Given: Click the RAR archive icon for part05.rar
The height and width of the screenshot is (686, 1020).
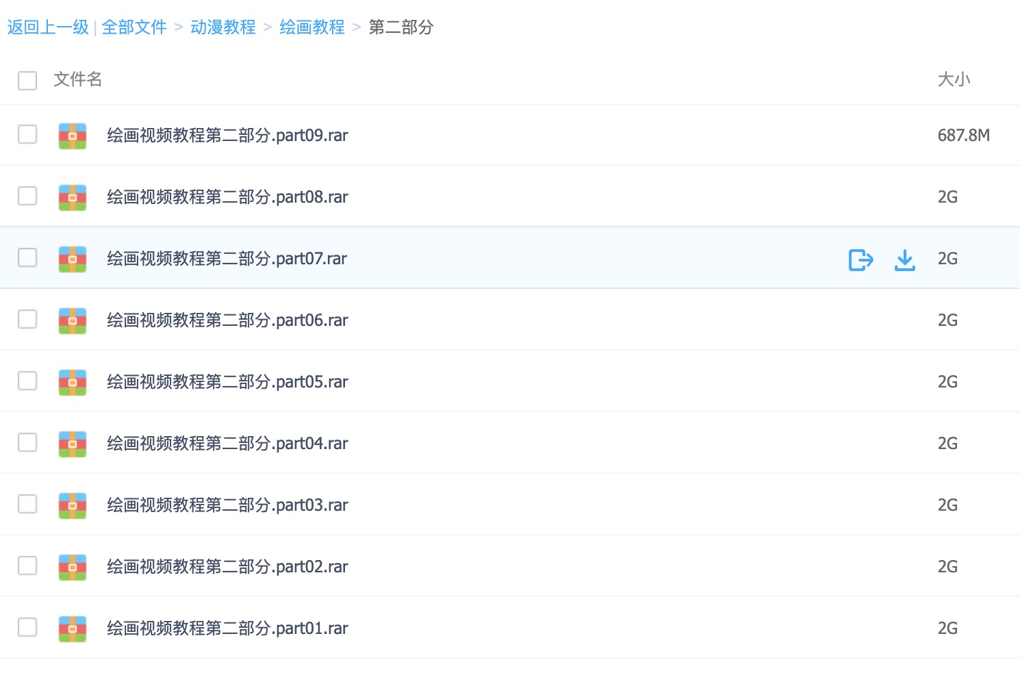Looking at the screenshot, I should pos(73,382).
